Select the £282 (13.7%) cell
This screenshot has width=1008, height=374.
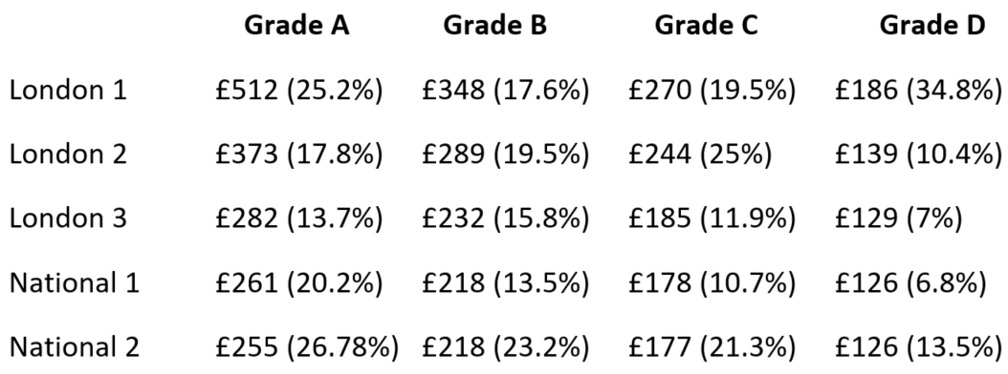299,218
